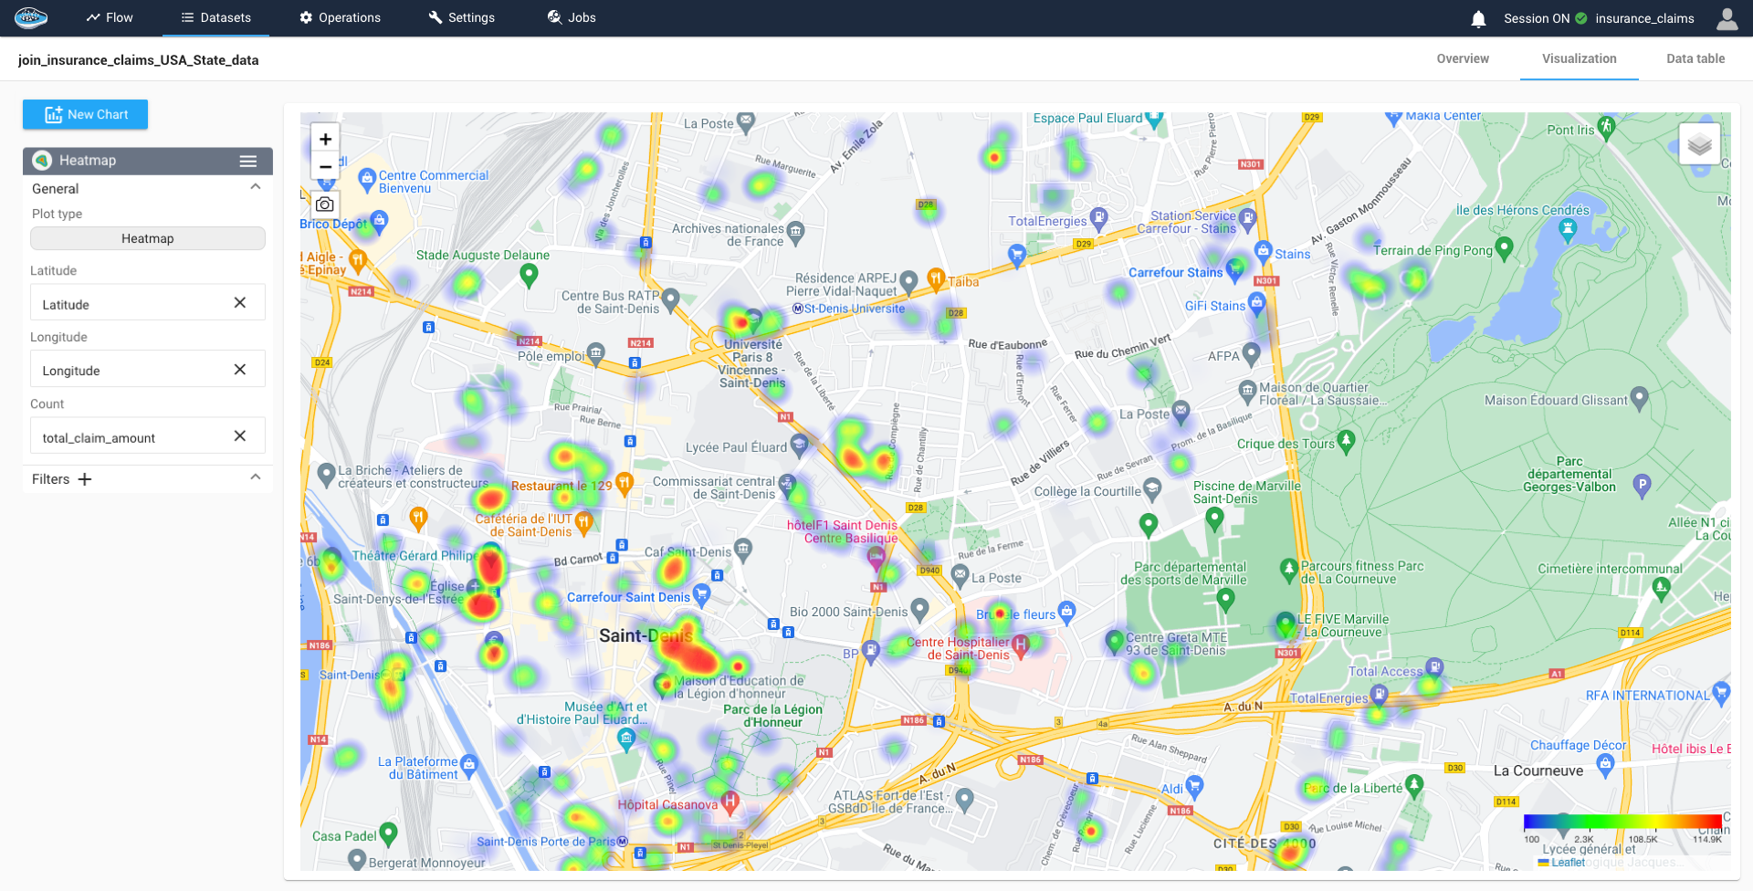Select the Longitude input field

tap(148, 369)
